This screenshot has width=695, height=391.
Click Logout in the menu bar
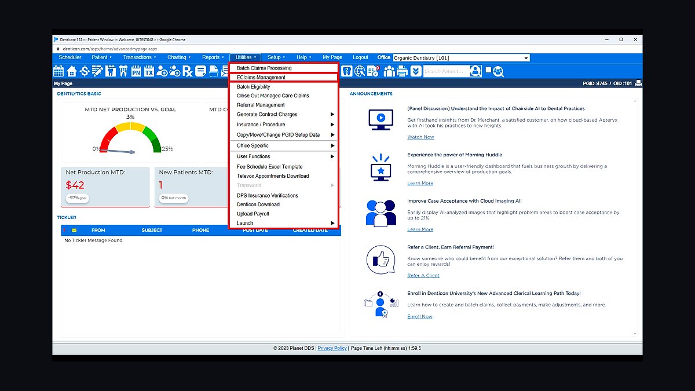click(x=360, y=57)
